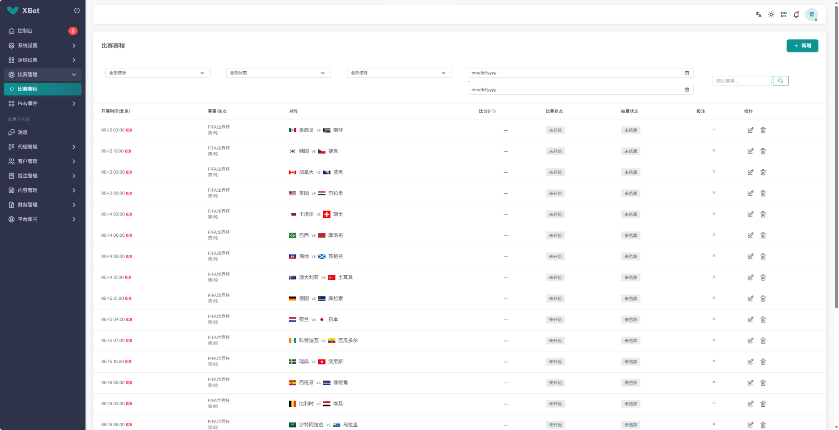Viewport: 839px width, 430px height.
Task: Edit the 巴西 vs 摩洛哥 match
Action: tap(750, 235)
